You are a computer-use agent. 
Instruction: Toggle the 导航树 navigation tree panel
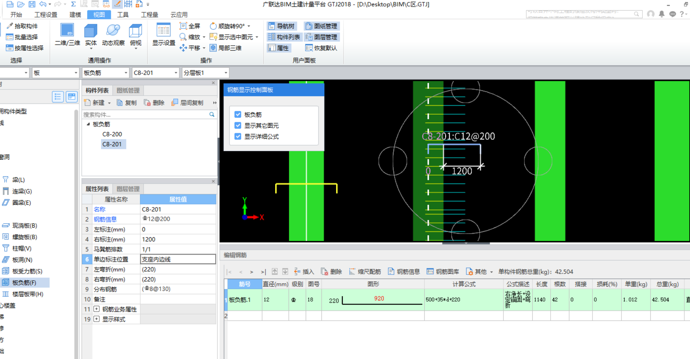tap(282, 26)
